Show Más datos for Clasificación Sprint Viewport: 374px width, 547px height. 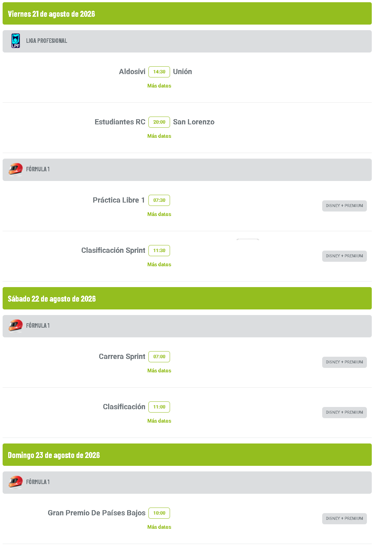(x=159, y=264)
